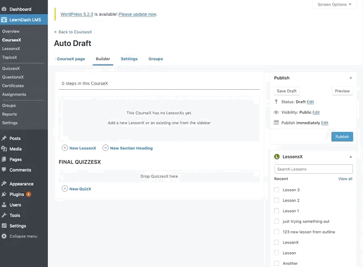
Task: Open Assignments in LearnDash submenu
Action: pyautogui.click(x=14, y=94)
